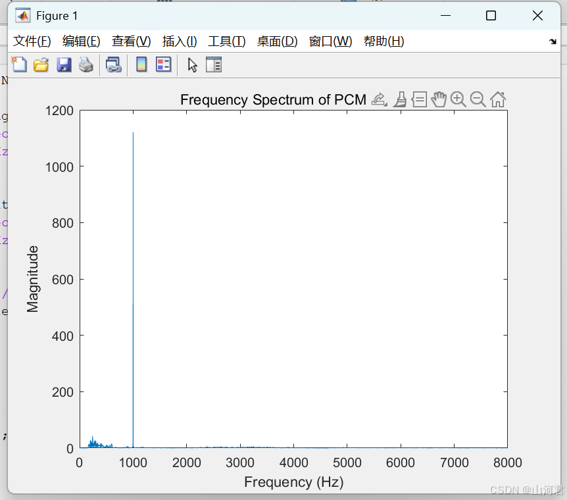Image resolution: width=567 pixels, height=500 pixels.
Task: Open the 编辑(E) menu
Action: tap(82, 41)
